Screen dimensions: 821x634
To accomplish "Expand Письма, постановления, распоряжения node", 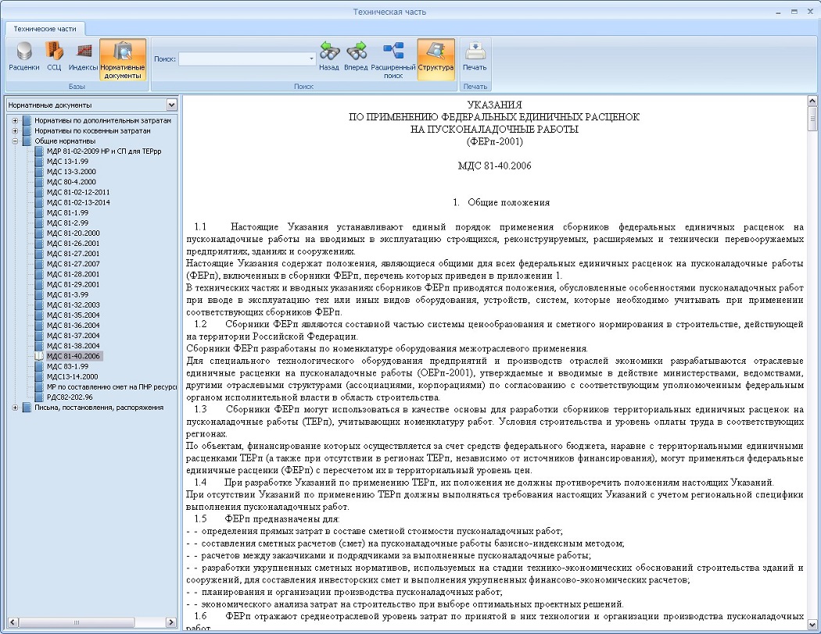I will coord(15,408).
